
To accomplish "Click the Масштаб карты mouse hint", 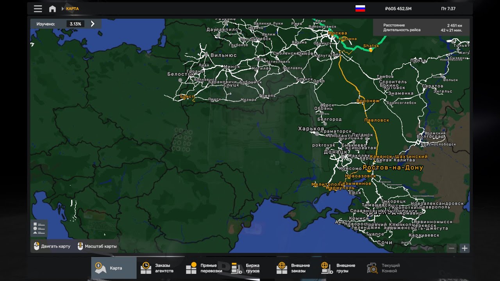I will point(97,246).
